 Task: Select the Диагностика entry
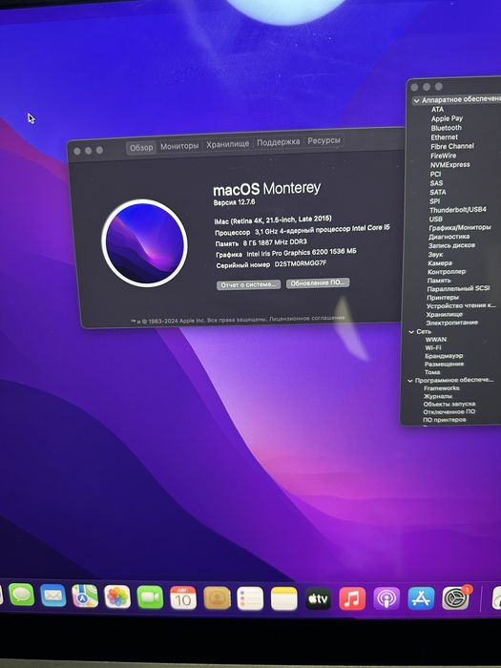pos(449,237)
